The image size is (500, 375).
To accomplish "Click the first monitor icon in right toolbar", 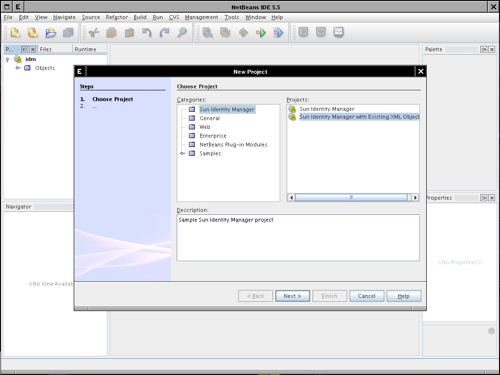I will coord(303,32).
